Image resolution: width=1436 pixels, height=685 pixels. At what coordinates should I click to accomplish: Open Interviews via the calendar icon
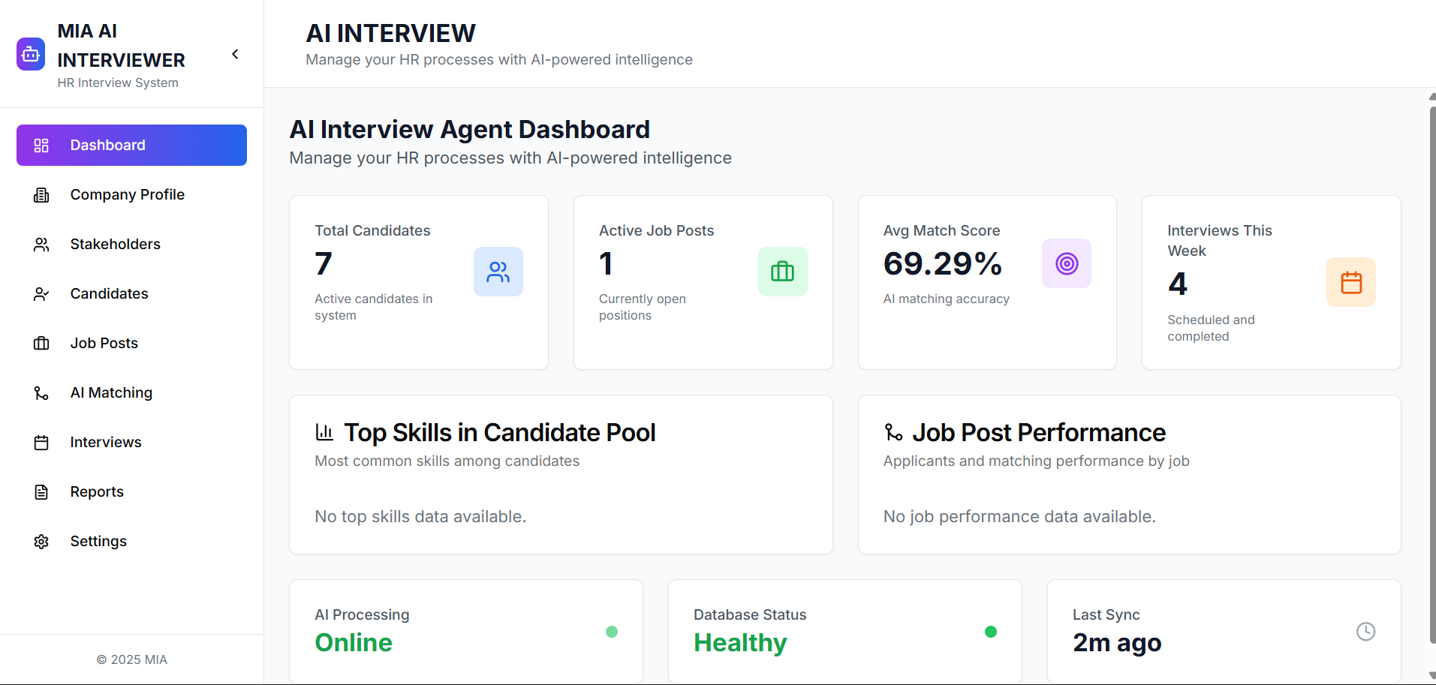pyautogui.click(x=41, y=442)
